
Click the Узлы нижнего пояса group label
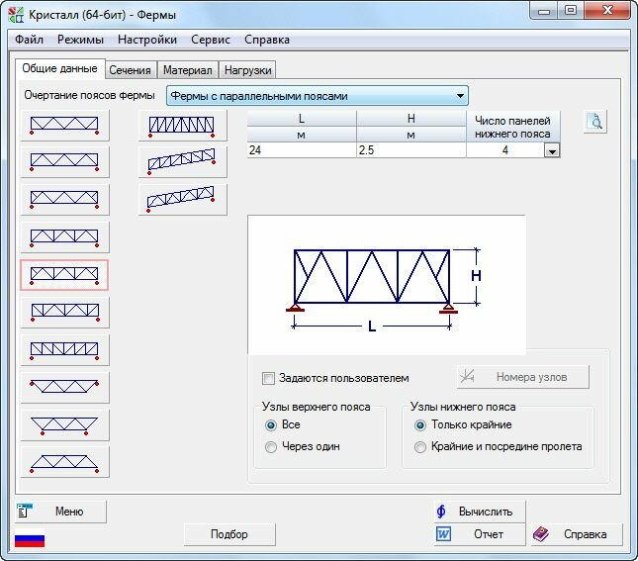point(463,407)
